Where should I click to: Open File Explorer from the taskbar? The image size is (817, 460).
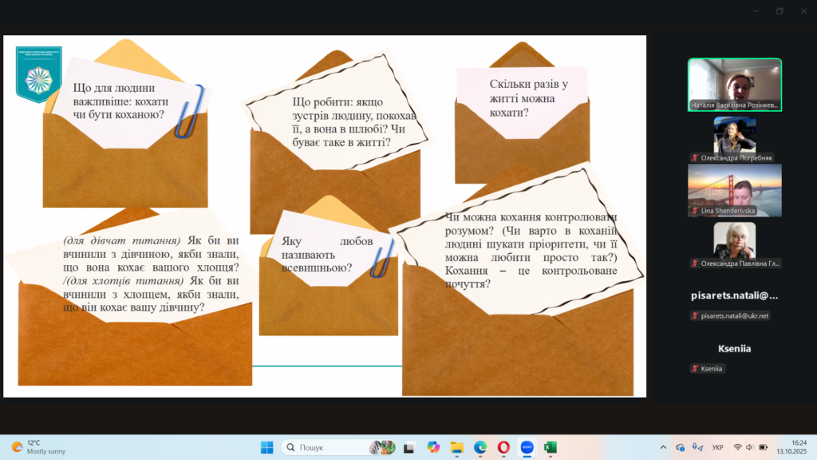(x=456, y=447)
